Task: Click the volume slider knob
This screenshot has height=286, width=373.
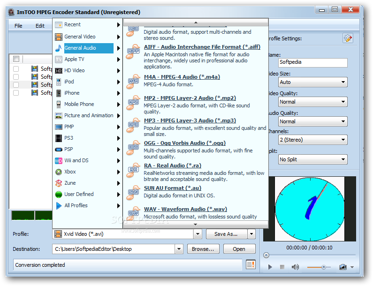Action: [x=324, y=267]
